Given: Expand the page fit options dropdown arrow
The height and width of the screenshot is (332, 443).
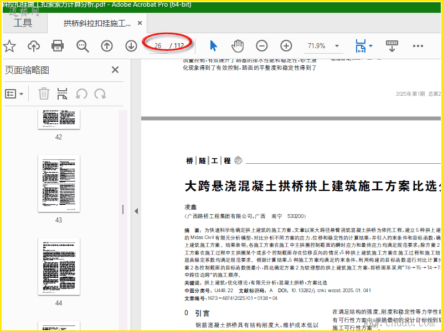Looking at the screenshot, I should pos(370,46).
